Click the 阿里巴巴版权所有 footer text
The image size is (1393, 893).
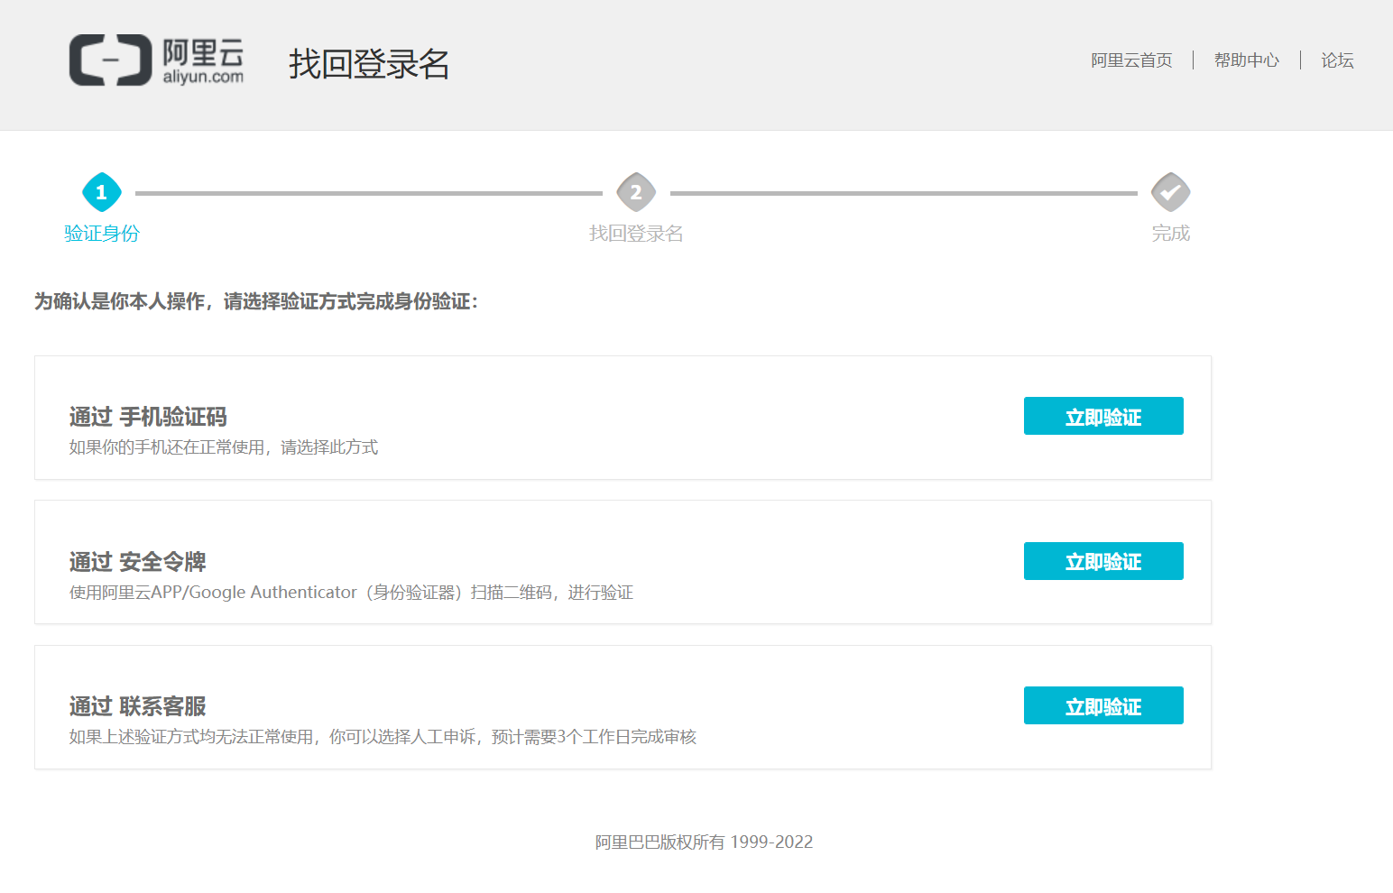(704, 842)
